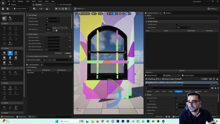Screen dimensions: 220x124
Task: Click the Magnet cluster tool
Action: pos(10,88)
